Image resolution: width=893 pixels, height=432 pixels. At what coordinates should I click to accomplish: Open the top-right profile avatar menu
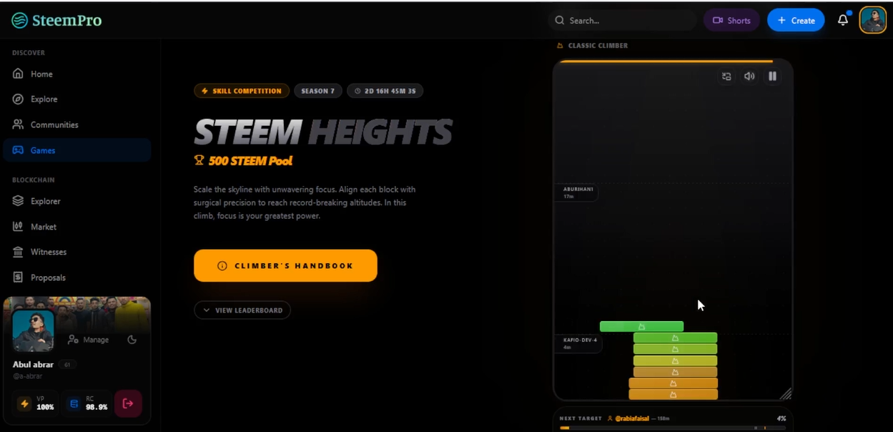pyautogui.click(x=873, y=20)
